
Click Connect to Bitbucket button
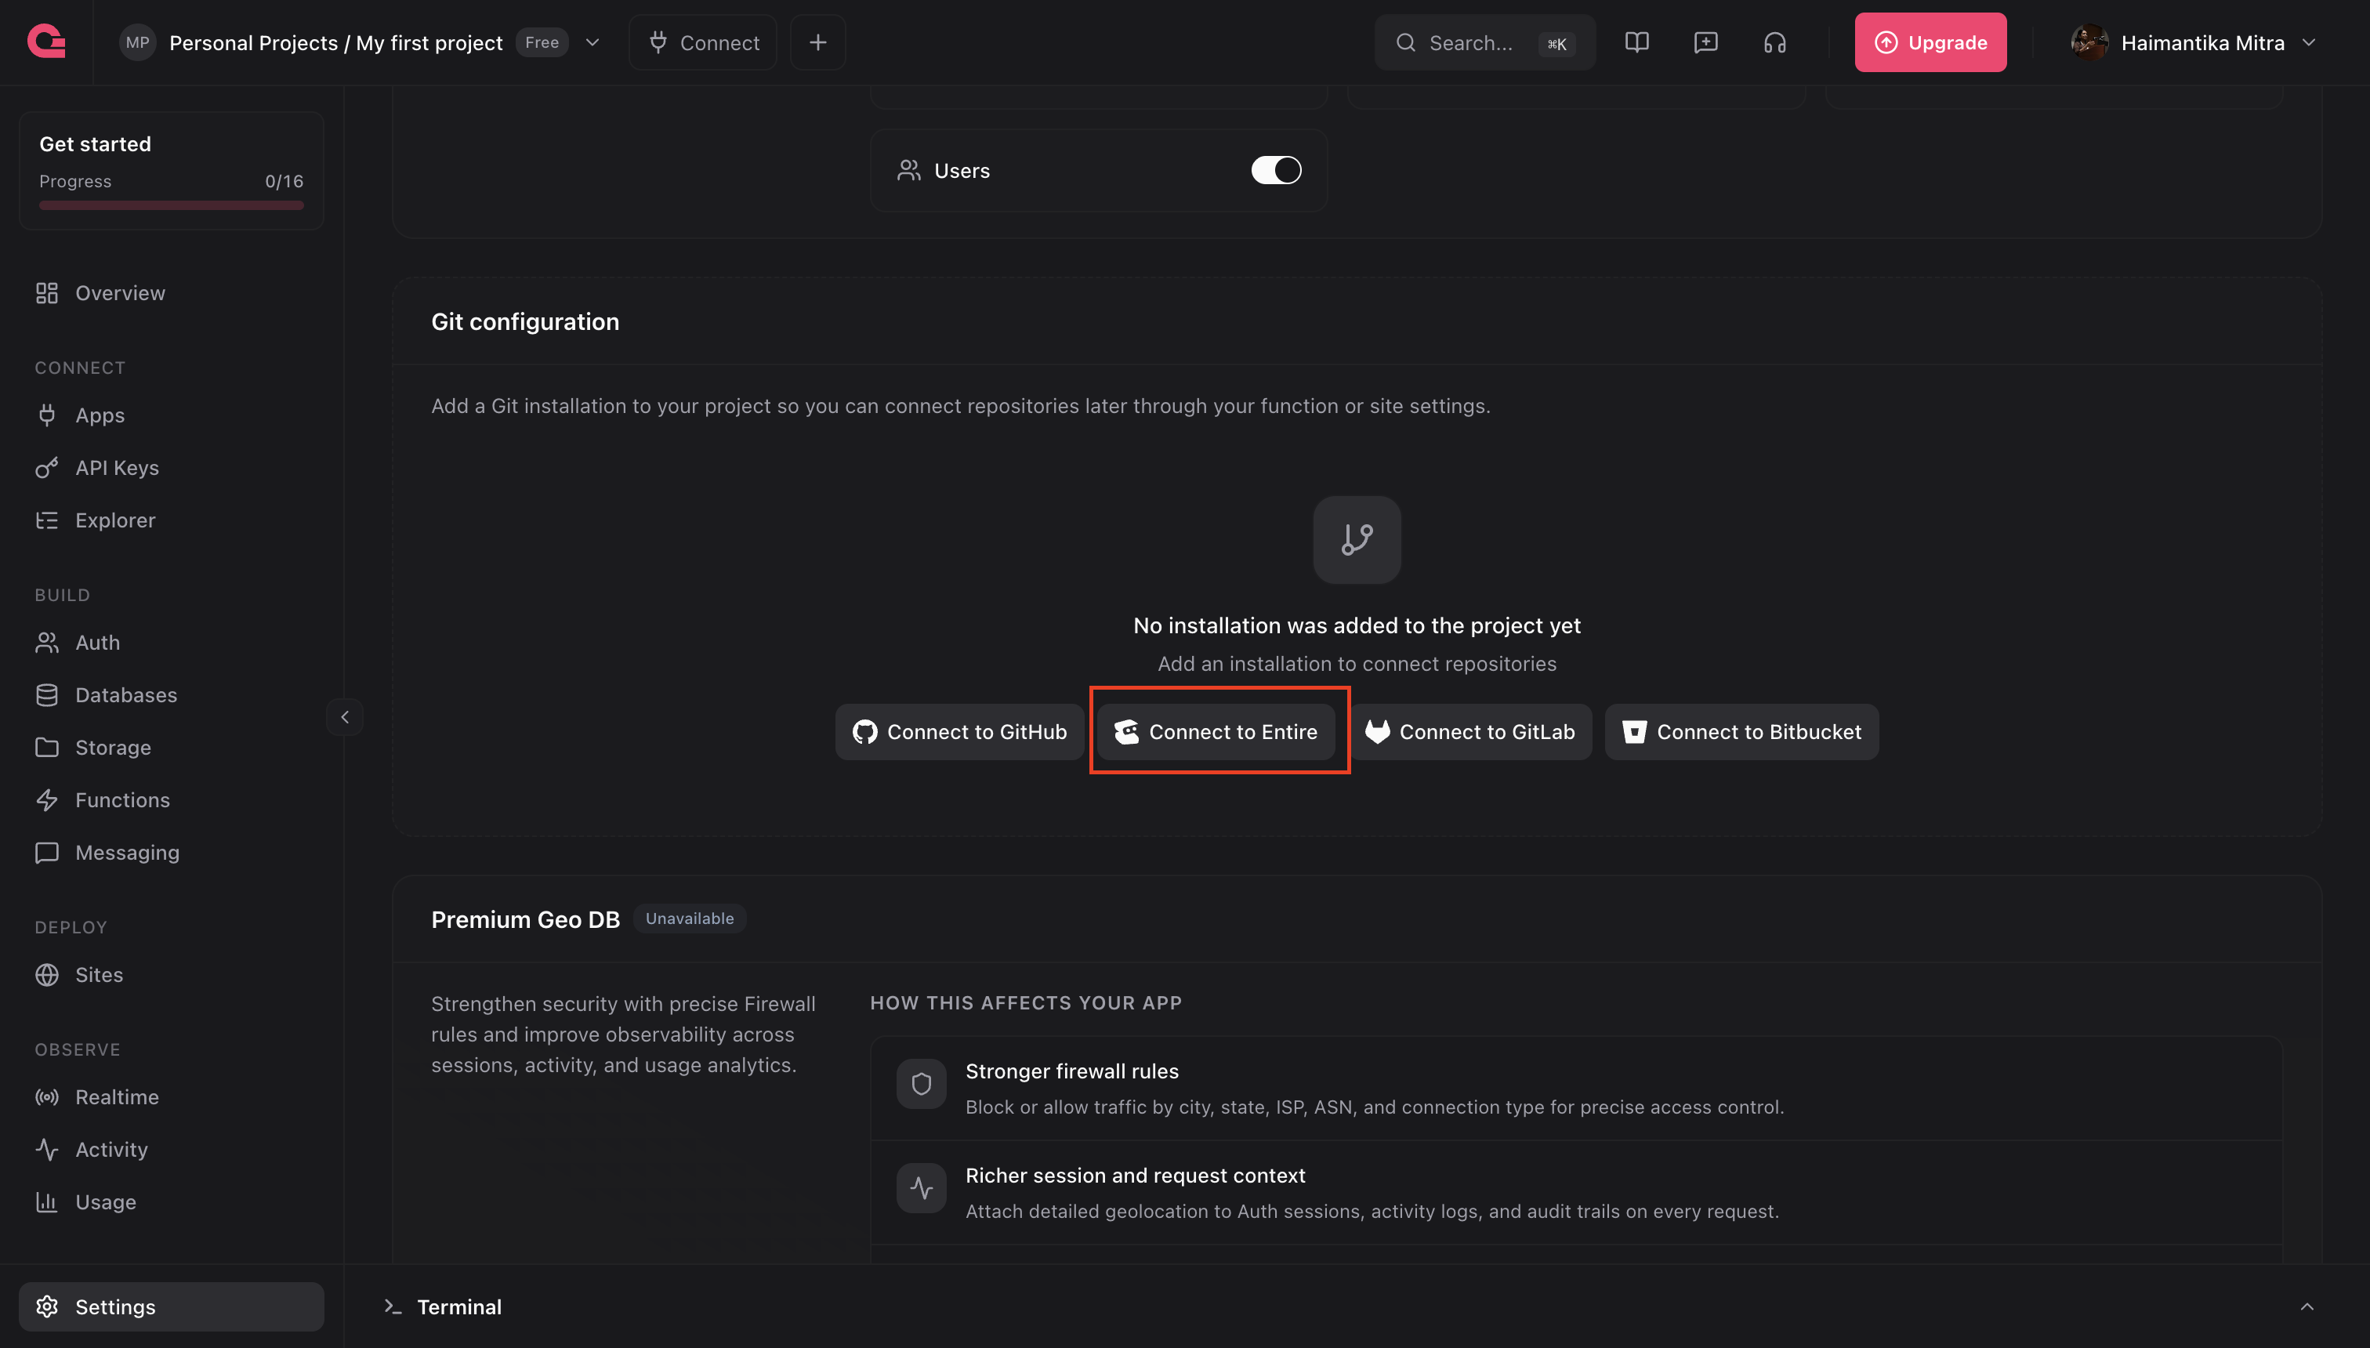(1741, 732)
